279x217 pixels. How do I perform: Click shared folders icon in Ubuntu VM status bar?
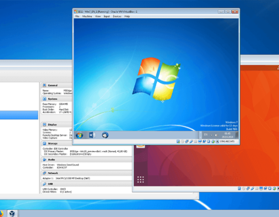257,188
